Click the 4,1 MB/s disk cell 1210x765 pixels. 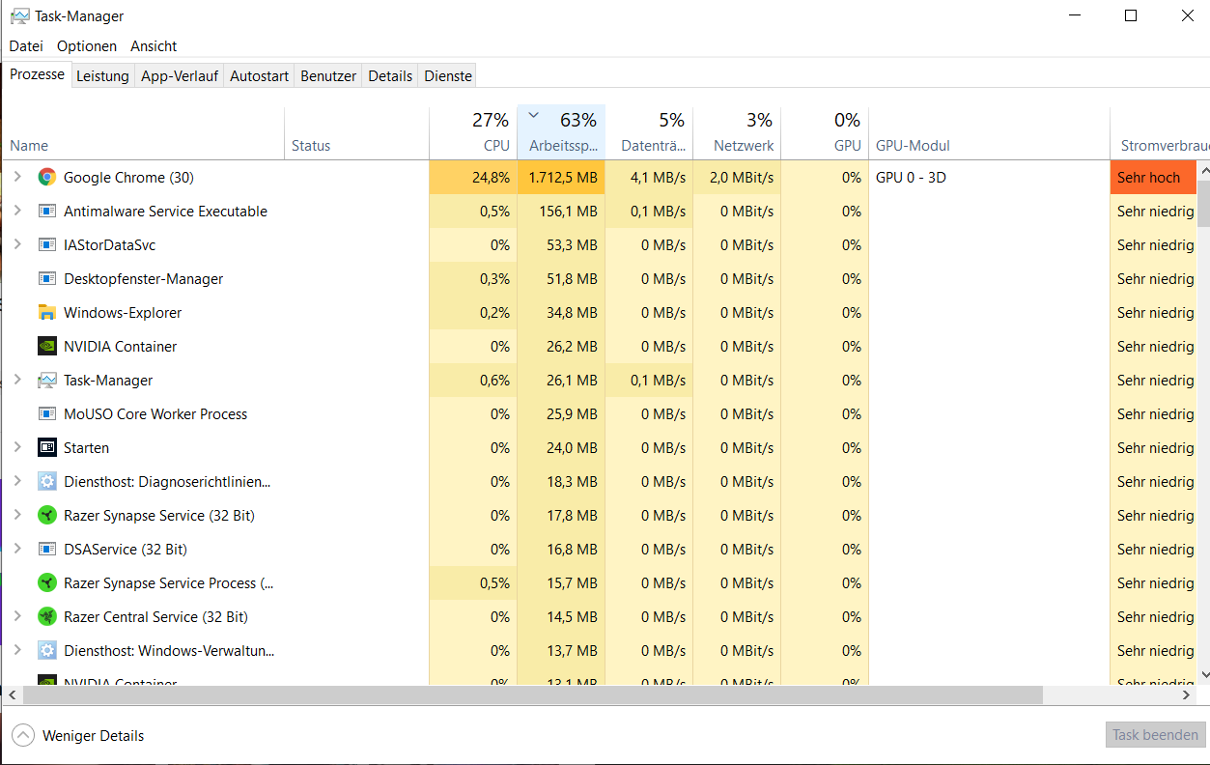click(x=649, y=177)
